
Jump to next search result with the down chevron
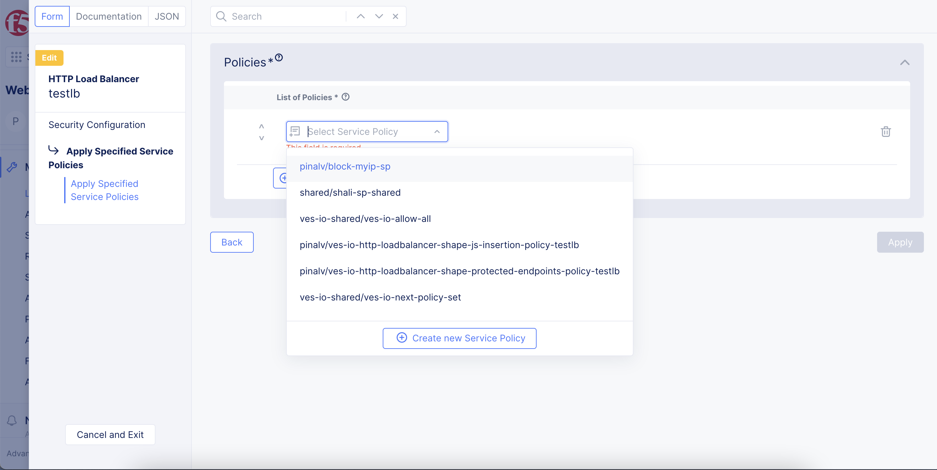coord(379,16)
